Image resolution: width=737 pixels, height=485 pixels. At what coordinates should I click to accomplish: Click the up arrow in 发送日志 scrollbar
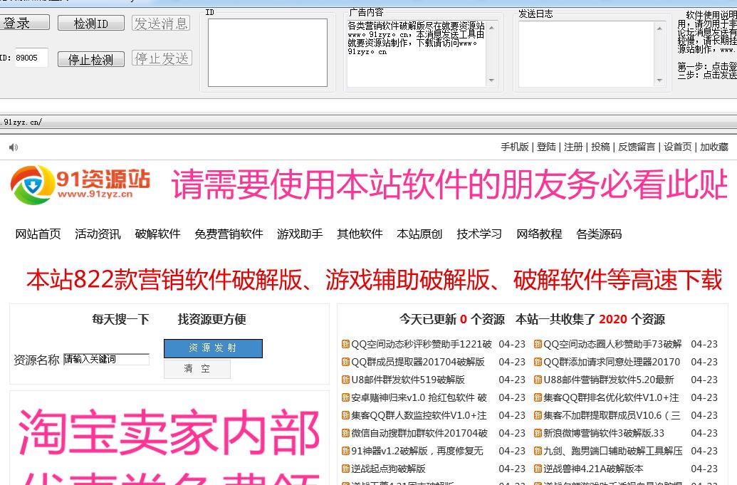click(x=659, y=28)
